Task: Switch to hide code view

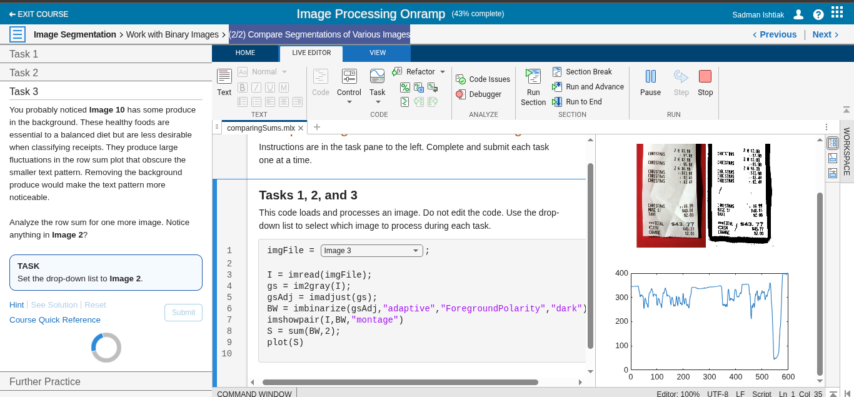Action: [x=833, y=173]
